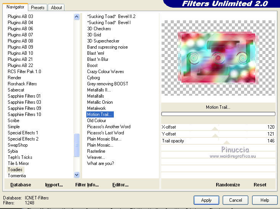Select Special Effects 2 category
Image resolution: width=280 pixels, height=209 pixels.
pos(23,139)
